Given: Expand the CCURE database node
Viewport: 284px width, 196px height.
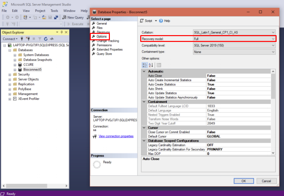Looking at the screenshot, I should point(15,65).
